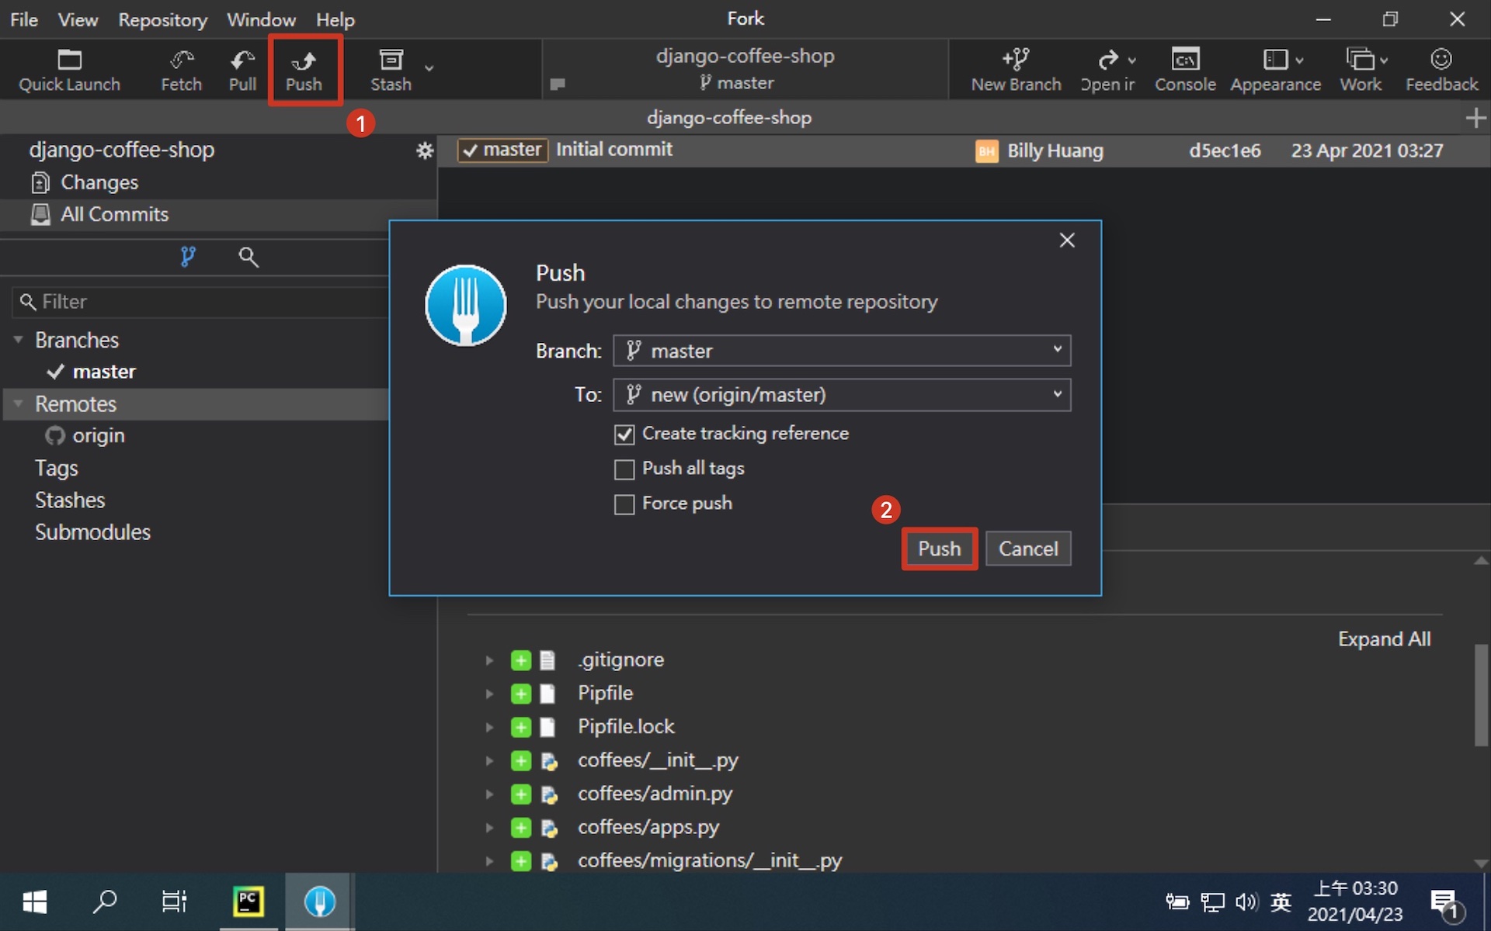Image resolution: width=1491 pixels, height=931 pixels.
Task: Open the View menu
Action: pyautogui.click(x=78, y=19)
